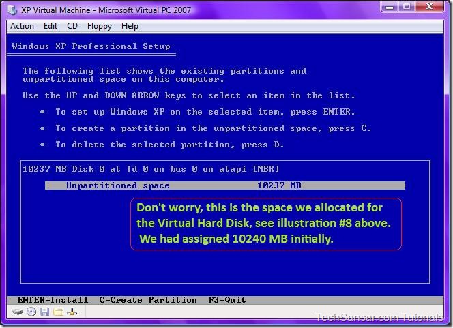Image resolution: width=453 pixels, height=328 pixels.
Task: Click the 10237 MB Disk 0 line
Action: coord(151,169)
